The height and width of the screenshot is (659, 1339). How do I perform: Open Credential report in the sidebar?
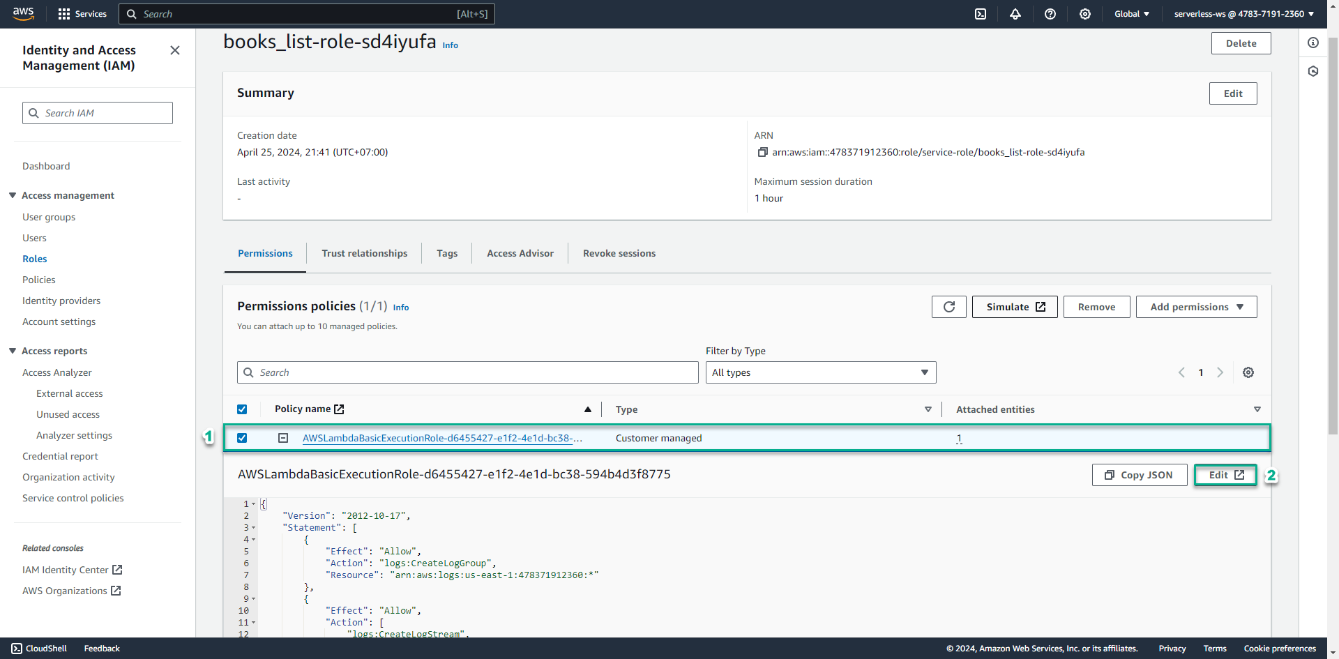coord(60,456)
